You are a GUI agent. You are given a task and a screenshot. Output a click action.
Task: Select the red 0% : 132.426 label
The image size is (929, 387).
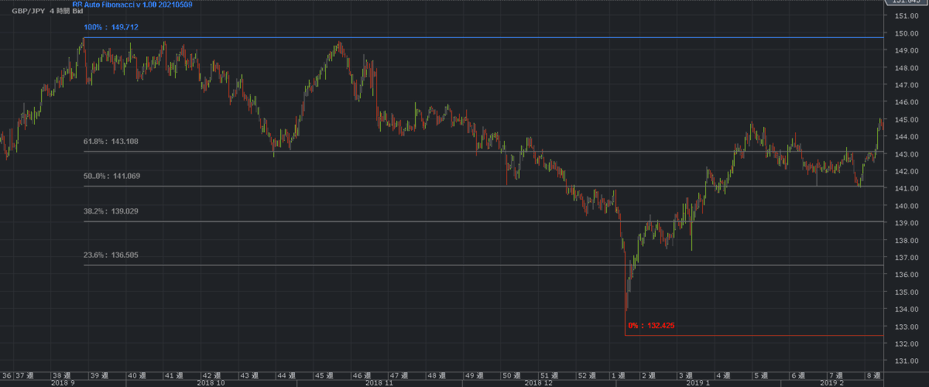tap(652, 326)
